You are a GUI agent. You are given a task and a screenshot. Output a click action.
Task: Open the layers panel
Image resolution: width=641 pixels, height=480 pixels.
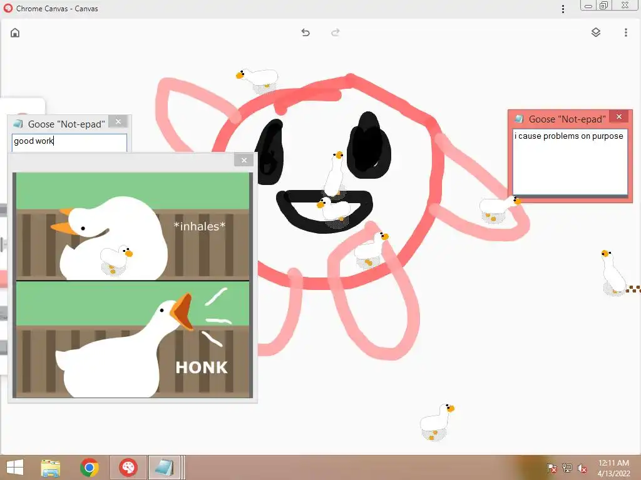[x=596, y=32]
